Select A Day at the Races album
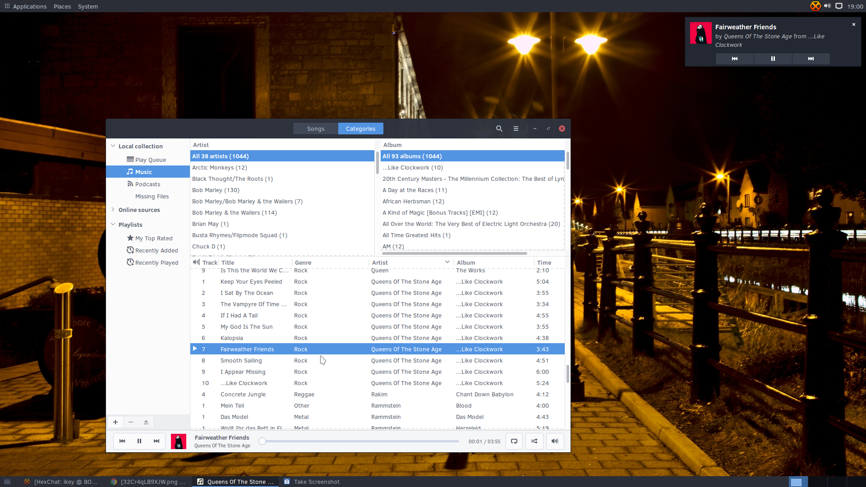The image size is (866, 487). [x=472, y=190]
